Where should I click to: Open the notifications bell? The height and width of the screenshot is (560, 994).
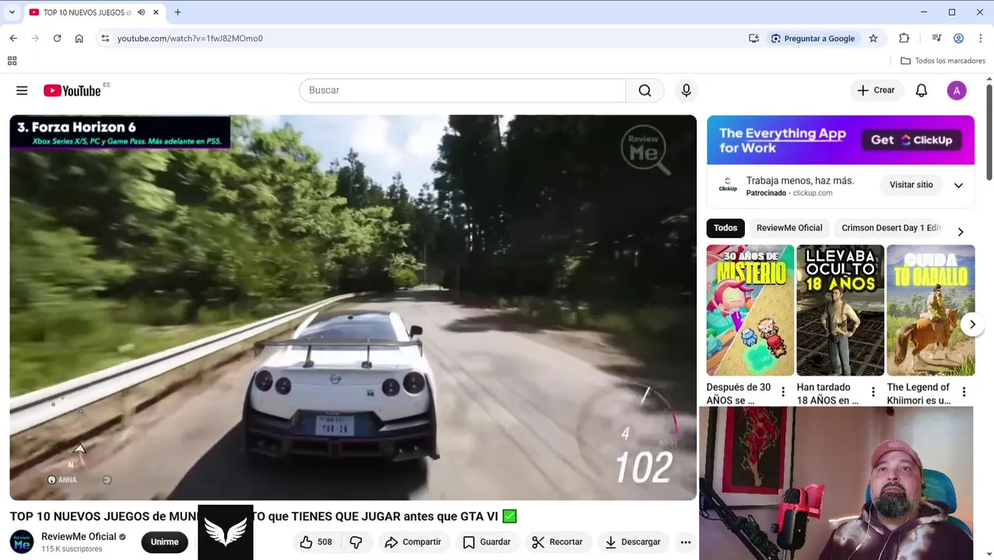(x=921, y=90)
